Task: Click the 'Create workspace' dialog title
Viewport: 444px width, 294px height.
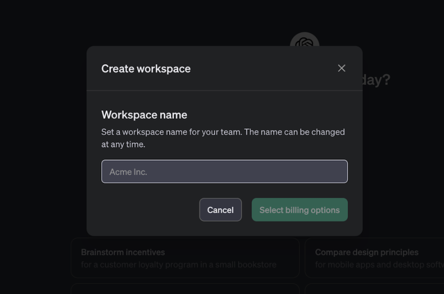Action: 146,69
